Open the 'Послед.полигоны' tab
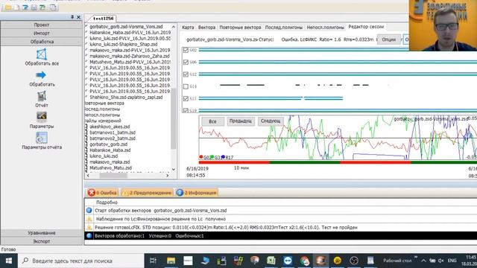The width and height of the screenshot is (477, 268). tap(283, 28)
